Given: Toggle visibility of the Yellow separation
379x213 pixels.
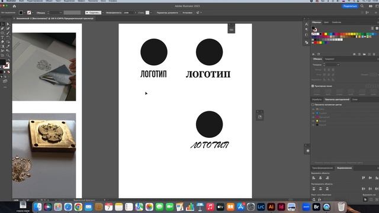Looking at the screenshot, I should (313, 121).
